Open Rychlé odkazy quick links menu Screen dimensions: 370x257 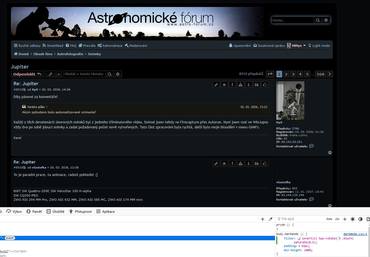pos(27,46)
